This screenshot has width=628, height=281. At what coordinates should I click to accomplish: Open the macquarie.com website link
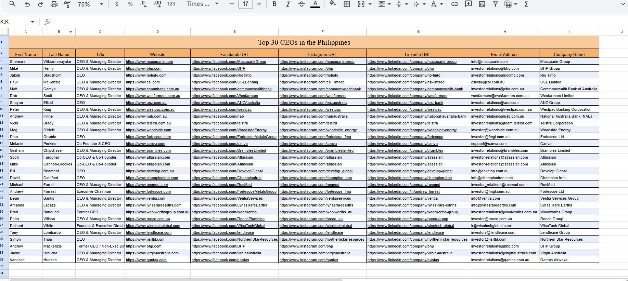[x=149, y=62]
